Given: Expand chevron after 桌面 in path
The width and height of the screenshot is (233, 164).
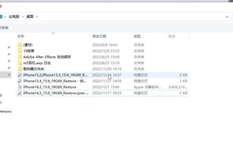Looking at the screenshot, I should [x=37, y=17].
